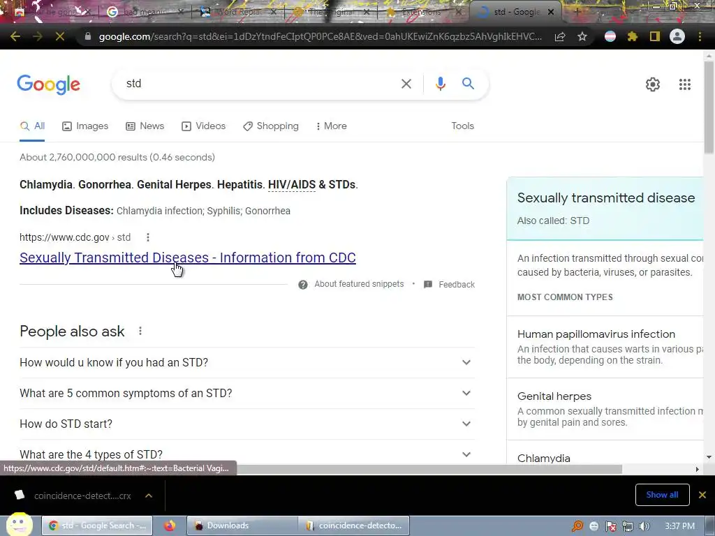Screen dimensions: 715x536
Task: Click the HIV/AIDS underlined term
Action: coord(292,184)
